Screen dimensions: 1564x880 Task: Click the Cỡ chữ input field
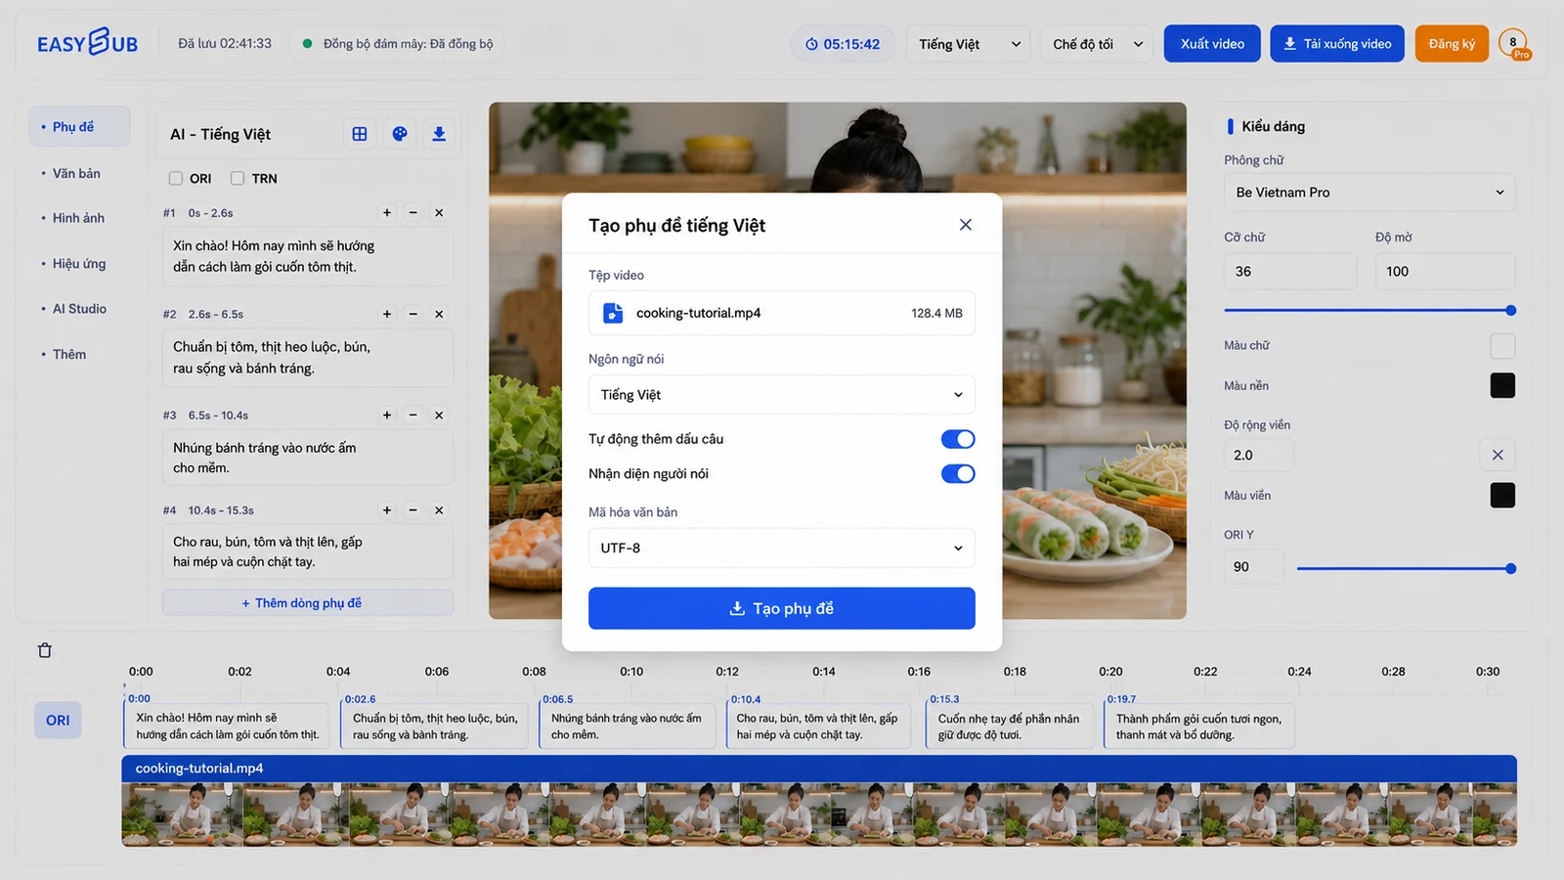pyautogui.click(x=1290, y=272)
